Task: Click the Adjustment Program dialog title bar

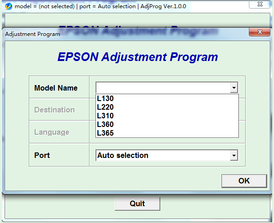Action: [x=114, y=34]
